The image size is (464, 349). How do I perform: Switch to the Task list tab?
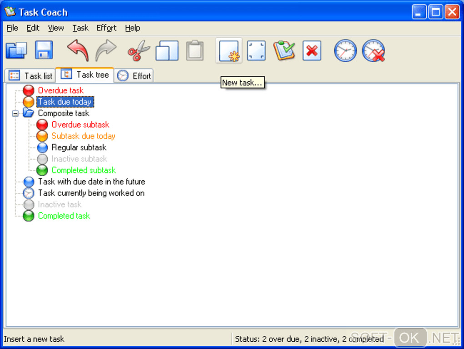pos(30,76)
